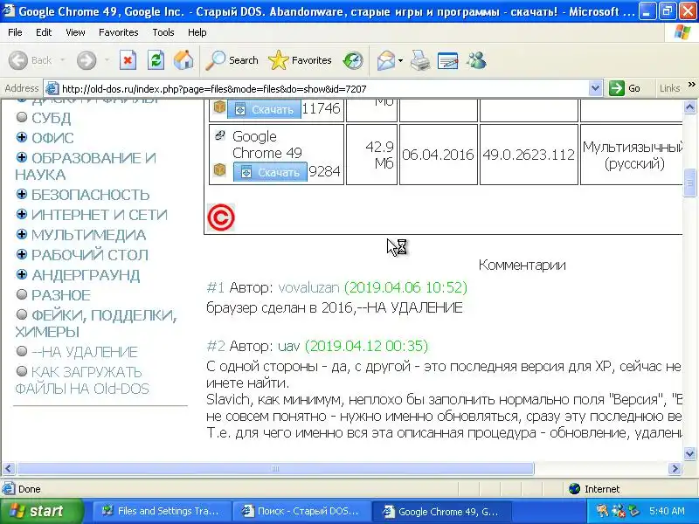The height and width of the screenshot is (524, 699).
Task: Expand ОБРАЗОВАНИЕ И НАУКА plus icon
Action: [21, 157]
